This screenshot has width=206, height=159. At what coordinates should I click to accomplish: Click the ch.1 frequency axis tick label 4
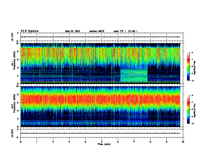pos(18,68)
